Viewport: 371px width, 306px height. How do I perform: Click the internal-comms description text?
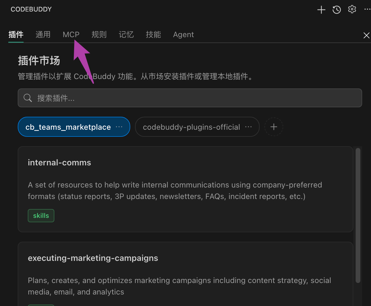(x=175, y=191)
